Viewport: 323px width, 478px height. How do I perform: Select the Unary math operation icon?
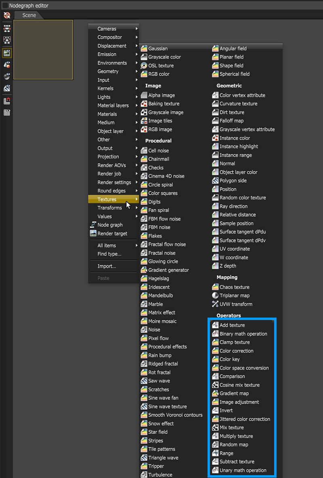click(x=215, y=470)
